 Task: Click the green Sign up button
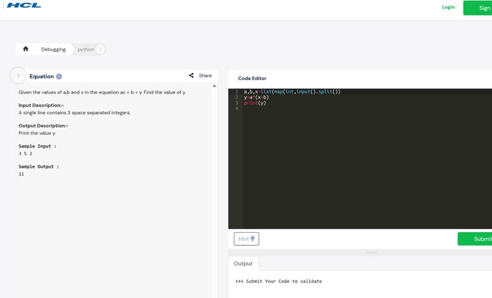click(477, 8)
